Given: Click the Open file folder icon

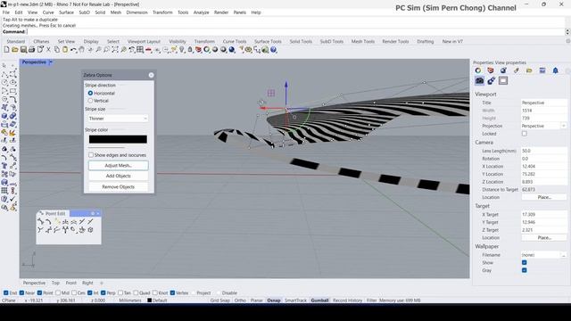Looking at the screenshot, I should pos(15,50).
